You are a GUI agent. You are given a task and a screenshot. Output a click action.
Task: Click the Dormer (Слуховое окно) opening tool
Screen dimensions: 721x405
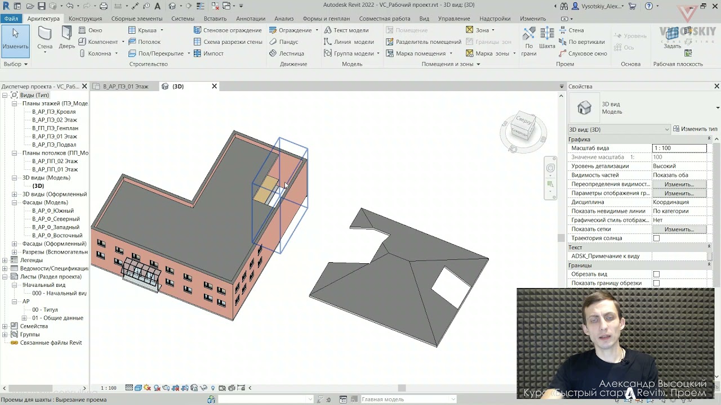click(583, 53)
